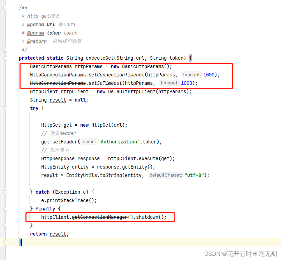The width and height of the screenshot is (282, 260).
Task: Click the timeout hint on setSoTimeout
Action: pyautogui.click(x=169, y=83)
